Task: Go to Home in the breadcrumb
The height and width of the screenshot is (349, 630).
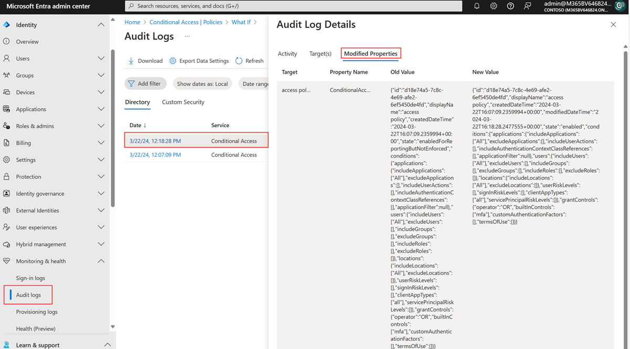Action: (x=132, y=22)
